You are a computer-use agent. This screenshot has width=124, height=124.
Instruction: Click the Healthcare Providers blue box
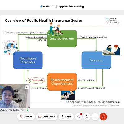point(28,60)
